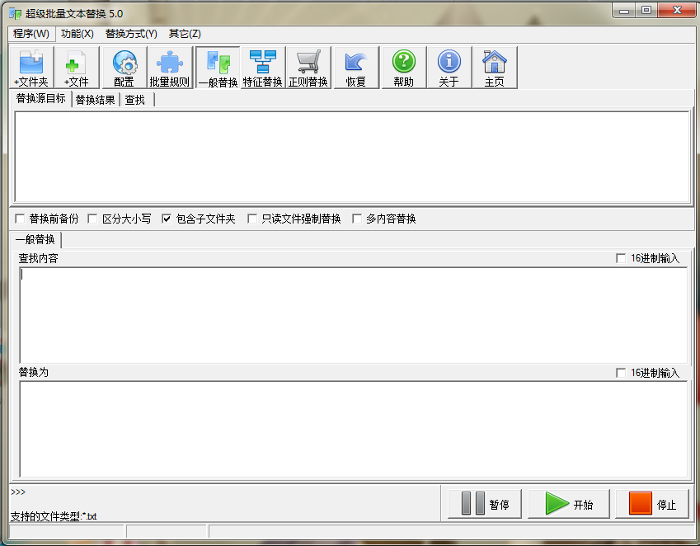Select the 正则替换 toolbar icon
This screenshot has width=700, height=546.
pos(308,68)
